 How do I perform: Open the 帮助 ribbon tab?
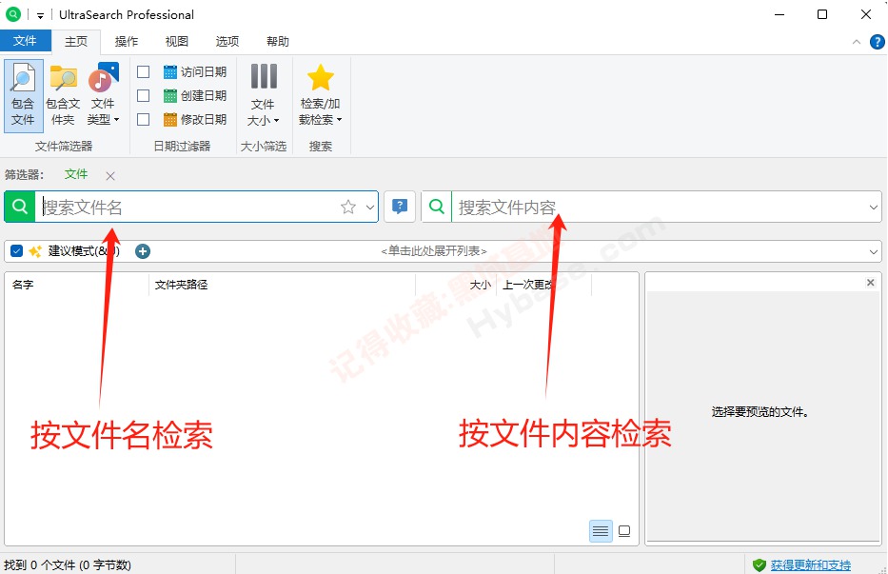(x=278, y=41)
